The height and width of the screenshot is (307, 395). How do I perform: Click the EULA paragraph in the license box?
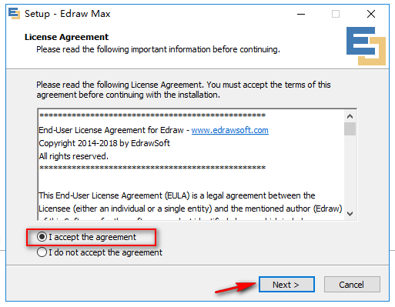point(190,202)
